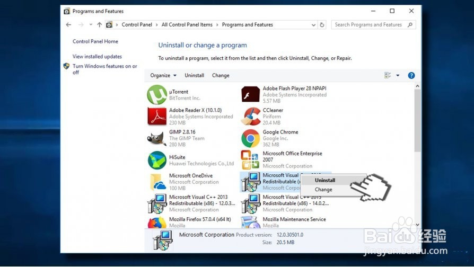474x267 pixels.
Task: Click product version 12.0.30501.0 value
Action: (x=290, y=235)
